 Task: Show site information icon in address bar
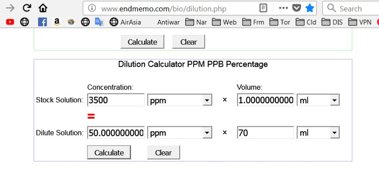[x=92, y=8]
